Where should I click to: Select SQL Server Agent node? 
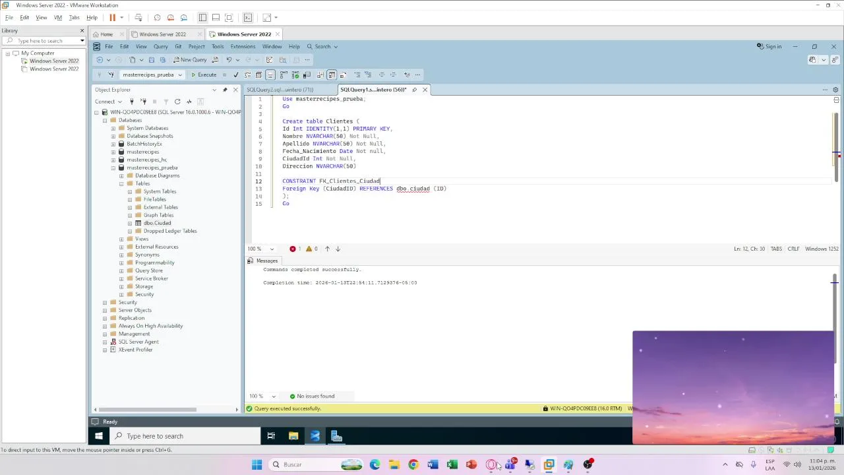(x=138, y=342)
